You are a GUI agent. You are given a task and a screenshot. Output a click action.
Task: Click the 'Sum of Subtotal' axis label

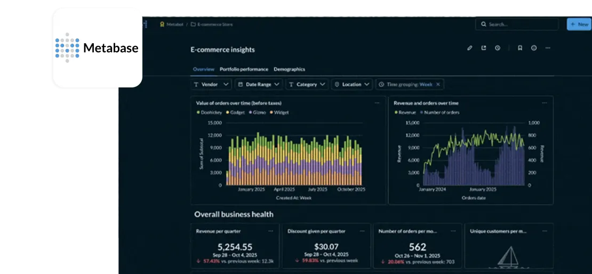coord(201,153)
